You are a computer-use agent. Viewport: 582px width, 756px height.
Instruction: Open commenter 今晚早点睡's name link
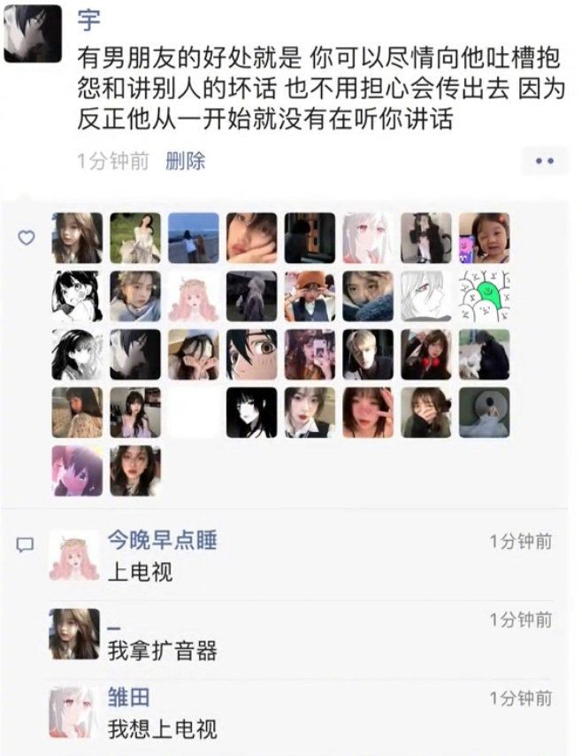pos(162,540)
